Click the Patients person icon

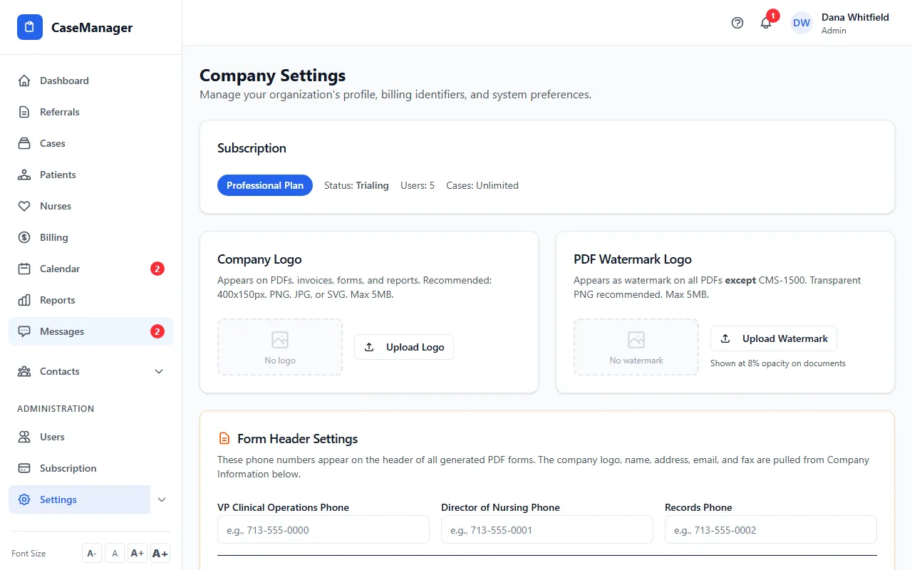[x=24, y=175]
